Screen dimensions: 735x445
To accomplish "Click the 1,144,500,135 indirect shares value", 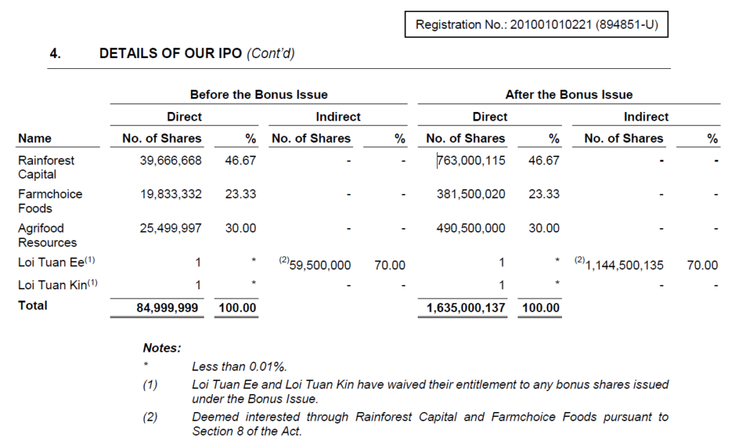I will pyautogui.click(x=624, y=266).
